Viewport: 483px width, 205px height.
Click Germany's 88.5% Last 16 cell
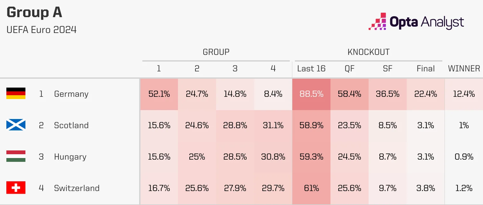pyautogui.click(x=311, y=94)
